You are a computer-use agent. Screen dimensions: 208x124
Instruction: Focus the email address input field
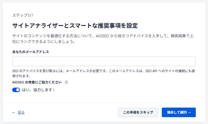[x=104, y=61]
